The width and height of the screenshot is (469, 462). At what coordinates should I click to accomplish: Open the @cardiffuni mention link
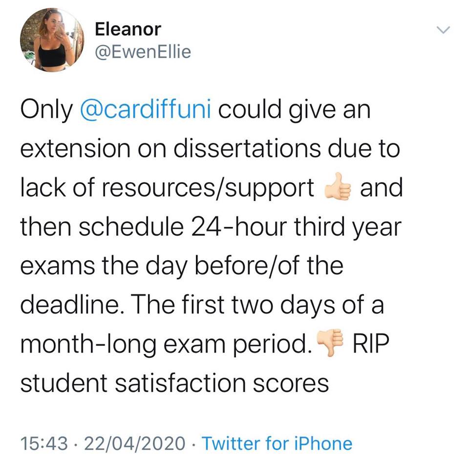click(x=146, y=110)
